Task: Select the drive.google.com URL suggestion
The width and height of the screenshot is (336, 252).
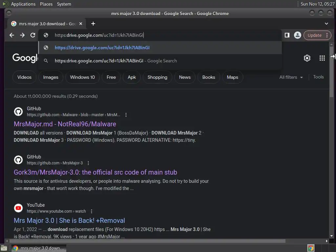Action: 160,48
